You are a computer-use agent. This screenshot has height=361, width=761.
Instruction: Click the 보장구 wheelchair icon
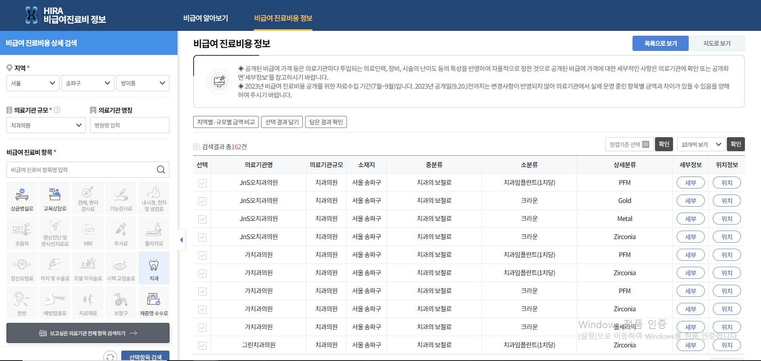[x=121, y=302]
